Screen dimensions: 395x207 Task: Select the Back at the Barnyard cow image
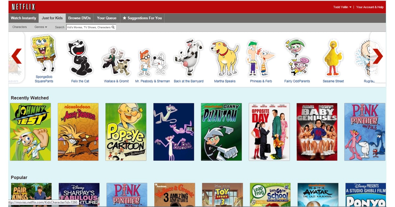(188, 57)
